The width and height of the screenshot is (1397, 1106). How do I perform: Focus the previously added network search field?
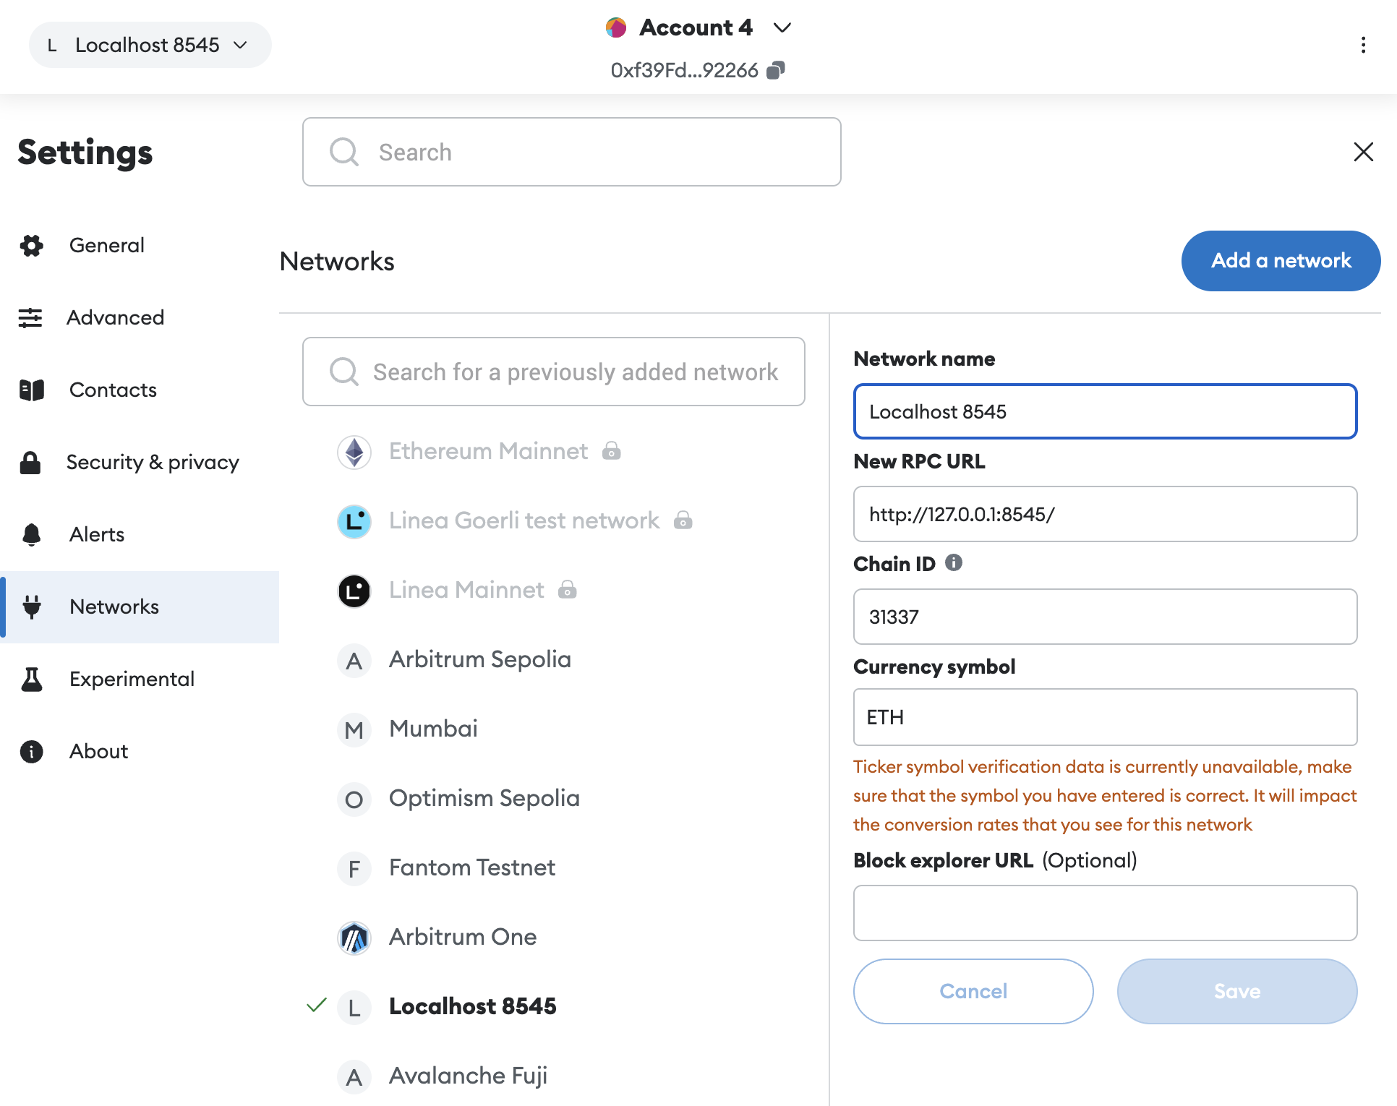click(x=553, y=372)
